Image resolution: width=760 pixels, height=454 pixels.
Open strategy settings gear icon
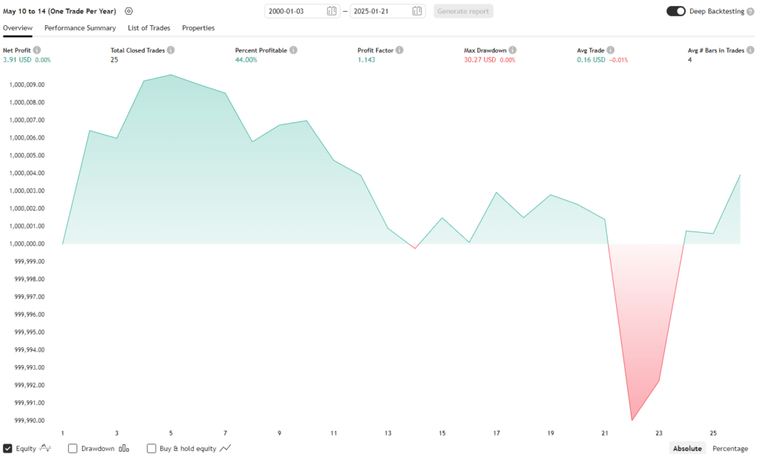point(128,11)
